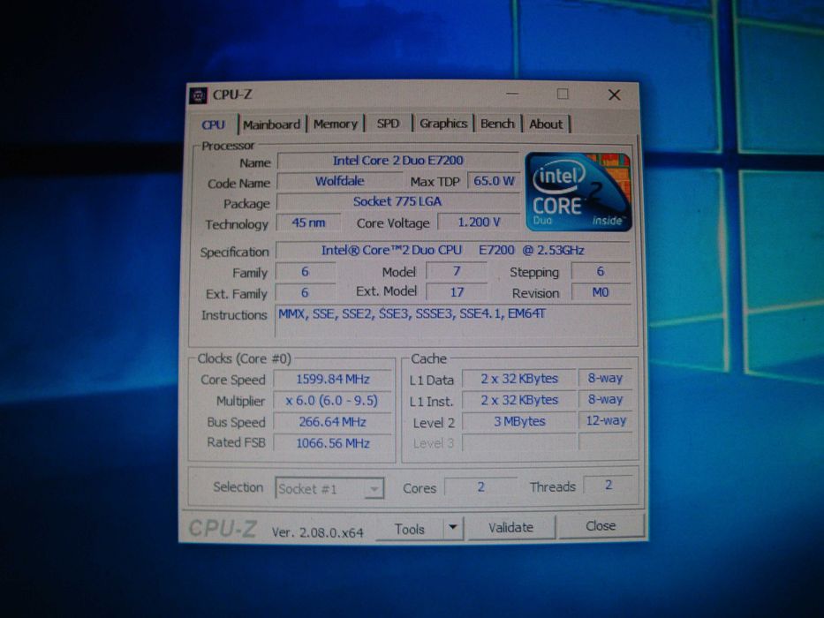The height and width of the screenshot is (618, 824).
Task: Click the maximize button of CPU-Z
Action: [563, 94]
